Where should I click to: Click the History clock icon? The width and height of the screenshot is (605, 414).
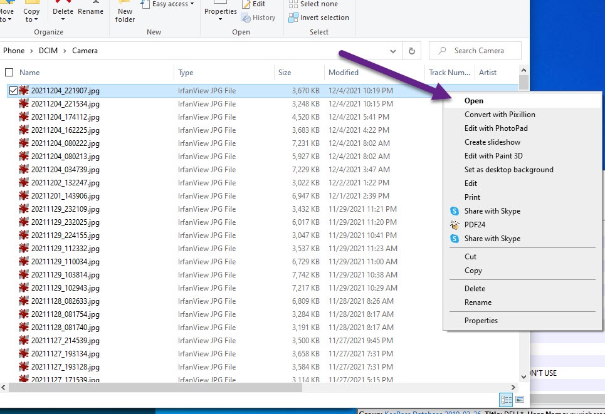coord(246,18)
